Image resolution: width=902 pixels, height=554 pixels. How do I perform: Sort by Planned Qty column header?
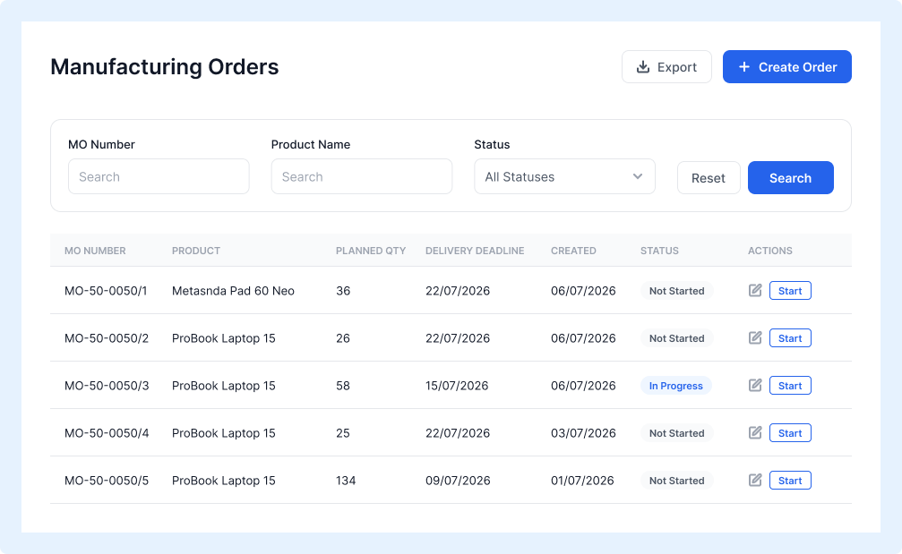[x=371, y=251]
